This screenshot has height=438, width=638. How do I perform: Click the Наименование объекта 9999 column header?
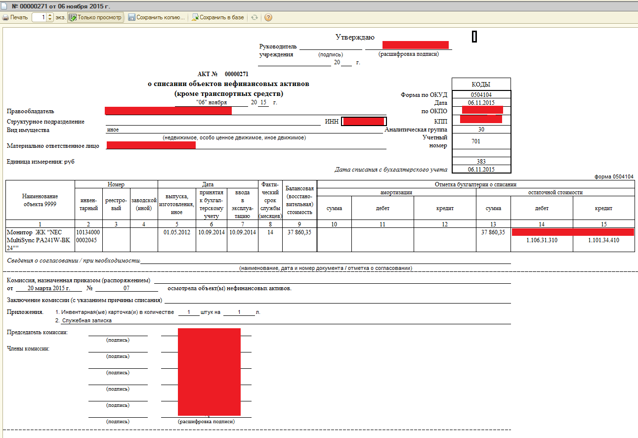click(40, 200)
